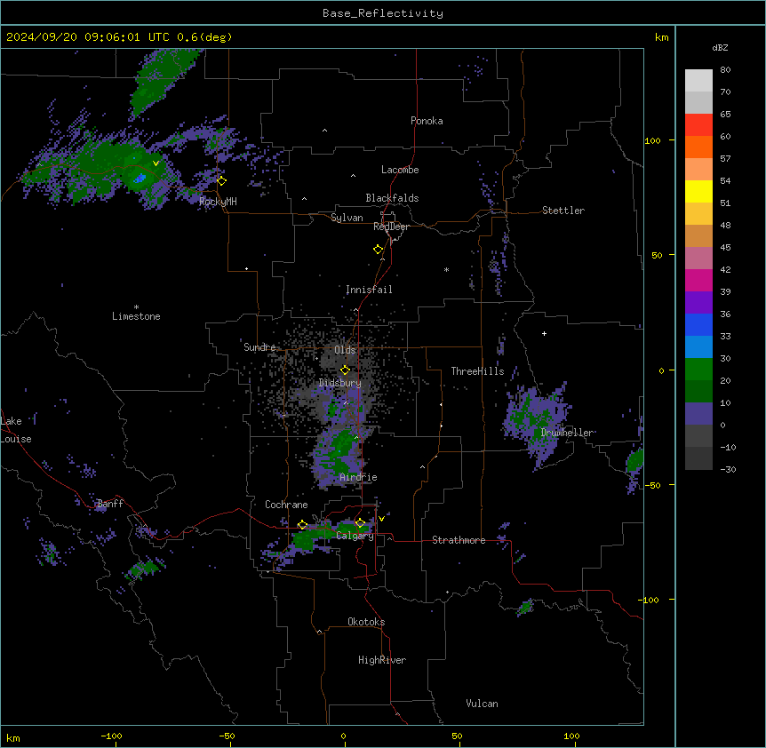The height and width of the screenshot is (748, 766).
Task: Click the Airdrie city label
Action: [359, 477]
